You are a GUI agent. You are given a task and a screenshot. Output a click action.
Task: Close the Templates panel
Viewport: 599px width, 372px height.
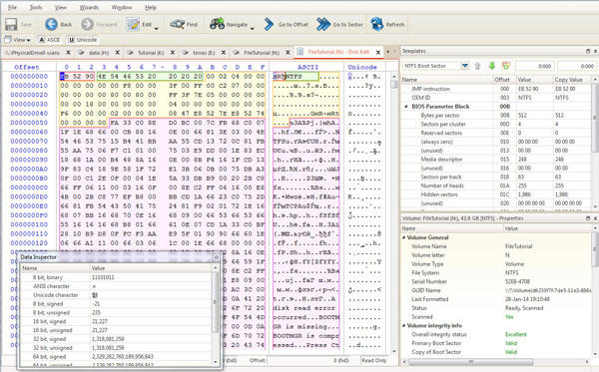[595, 51]
